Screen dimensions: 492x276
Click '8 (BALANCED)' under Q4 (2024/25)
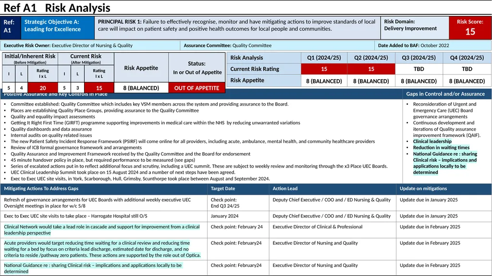pos(467,81)
